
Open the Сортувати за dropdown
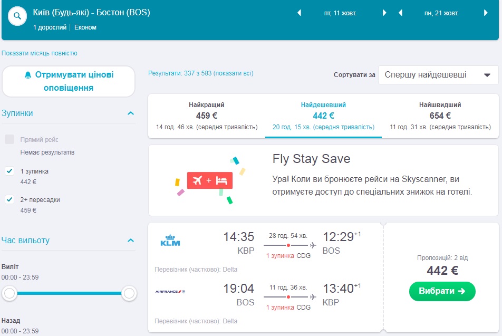coord(438,75)
